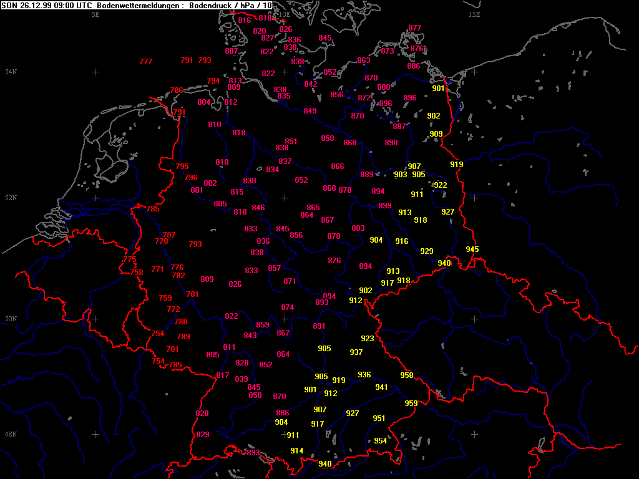The height and width of the screenshot is (479, 639).
Task: Click the '5E' longitude label
Action: [95, 14]
